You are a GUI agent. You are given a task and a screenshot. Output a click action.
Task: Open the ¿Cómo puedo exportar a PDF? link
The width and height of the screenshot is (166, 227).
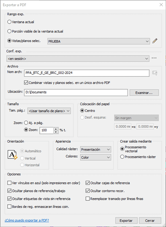click(27, 220)
